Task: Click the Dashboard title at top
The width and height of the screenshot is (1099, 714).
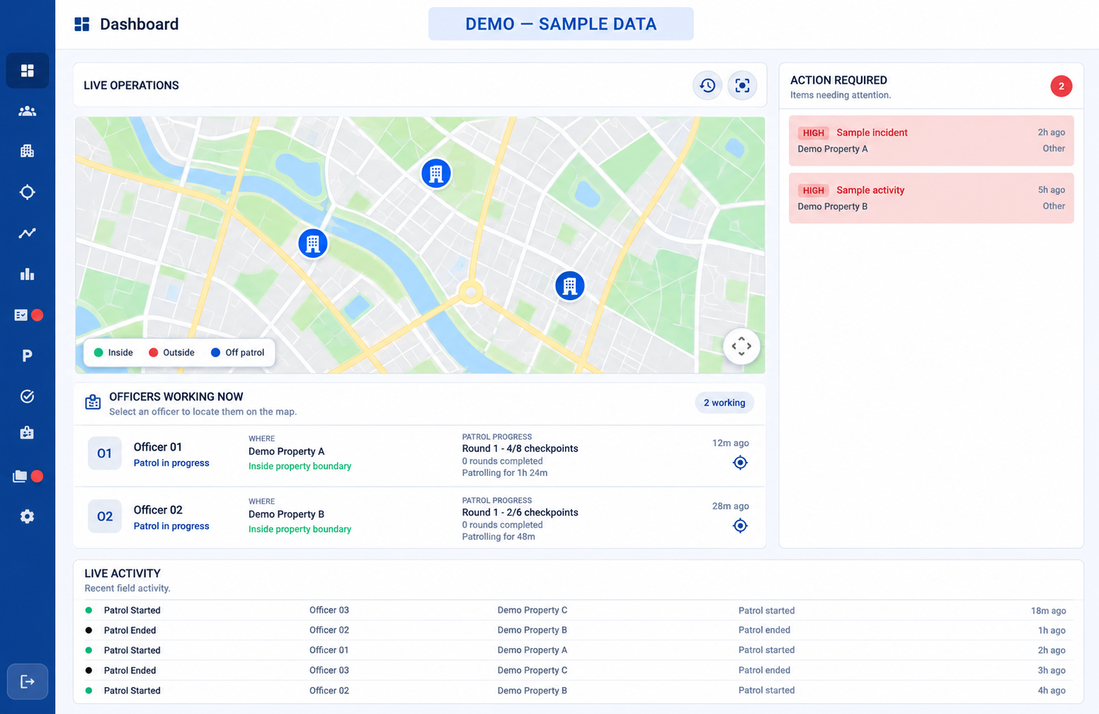Action: point(139,24)
